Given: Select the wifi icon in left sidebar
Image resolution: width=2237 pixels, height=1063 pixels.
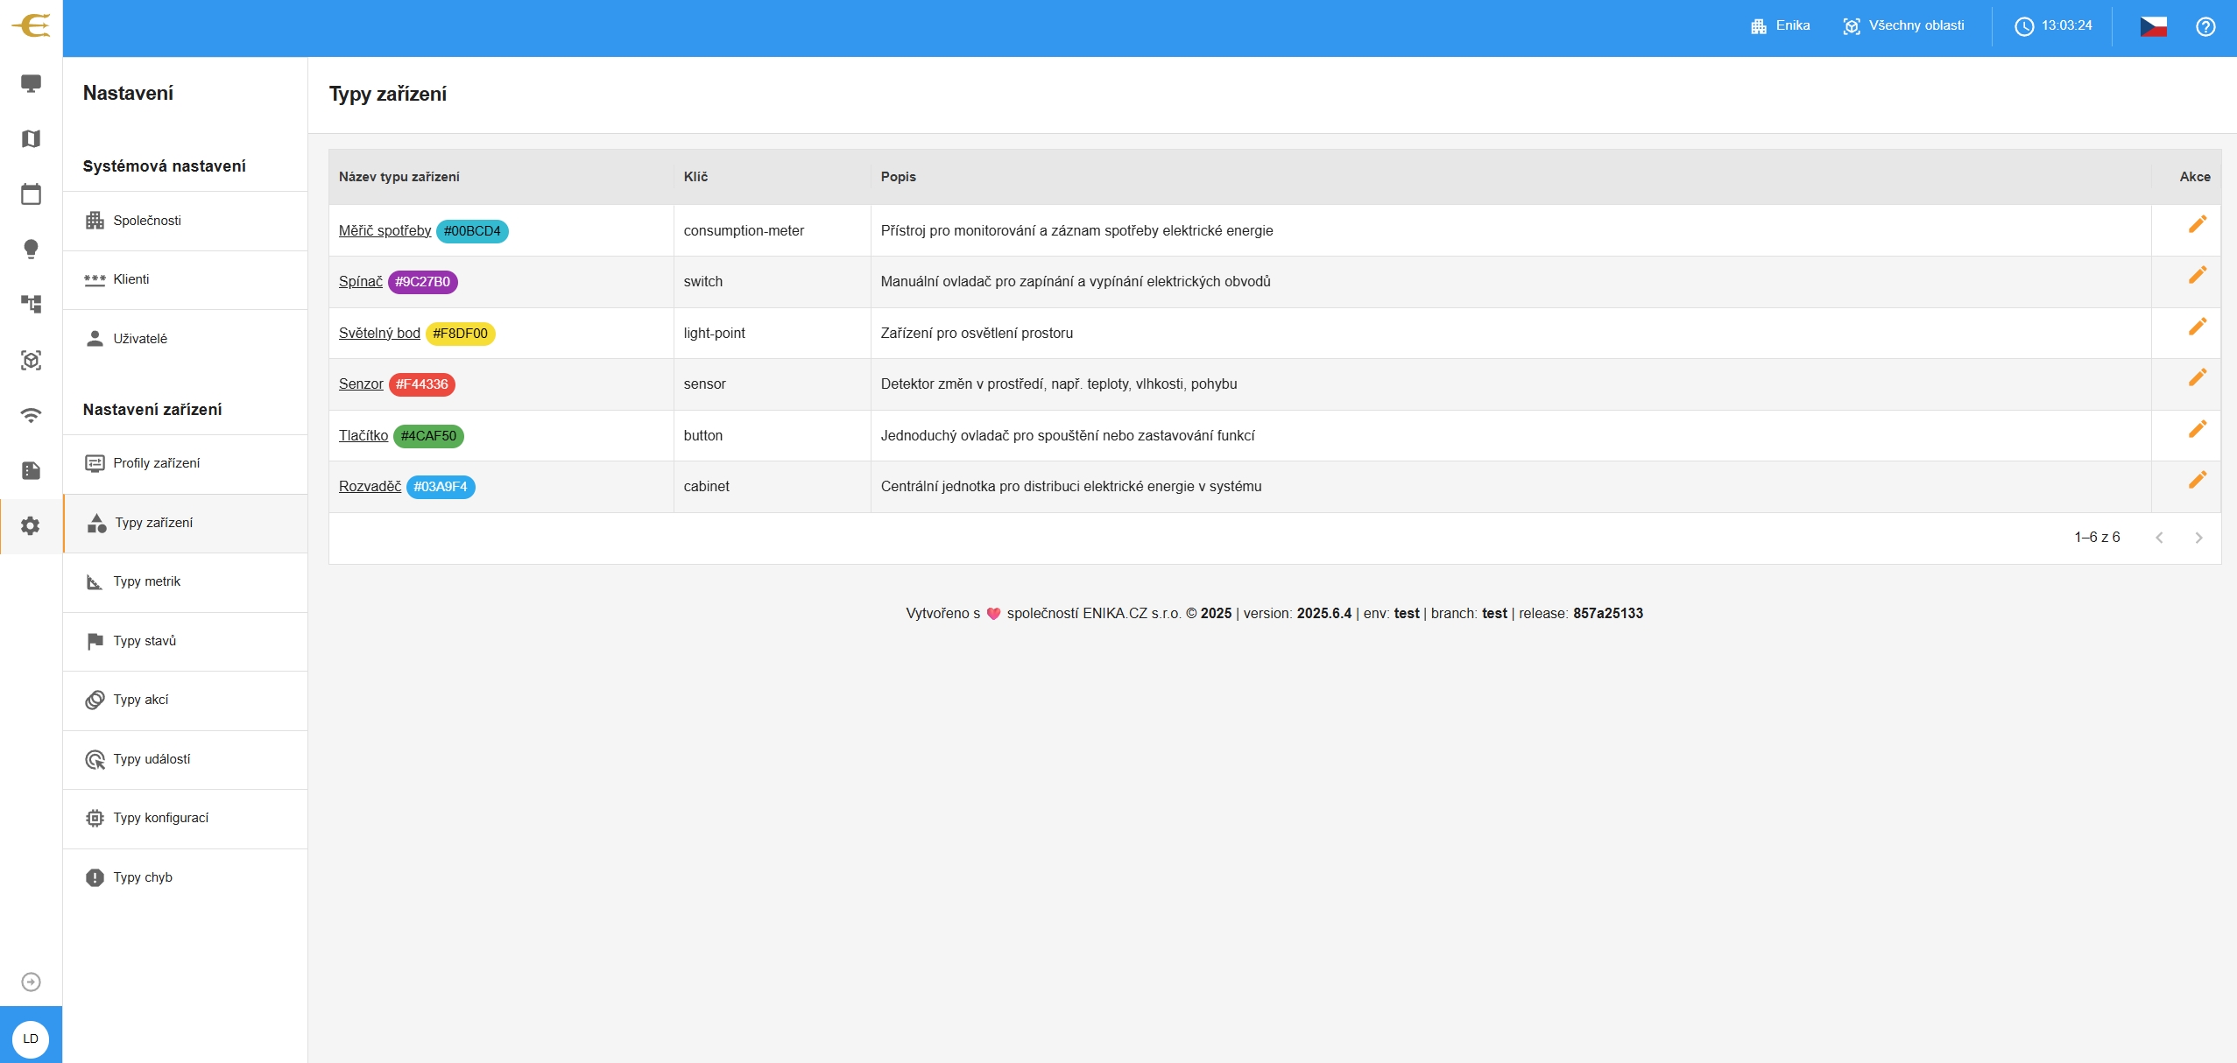Looking at the screenshot, I should 31,415.
